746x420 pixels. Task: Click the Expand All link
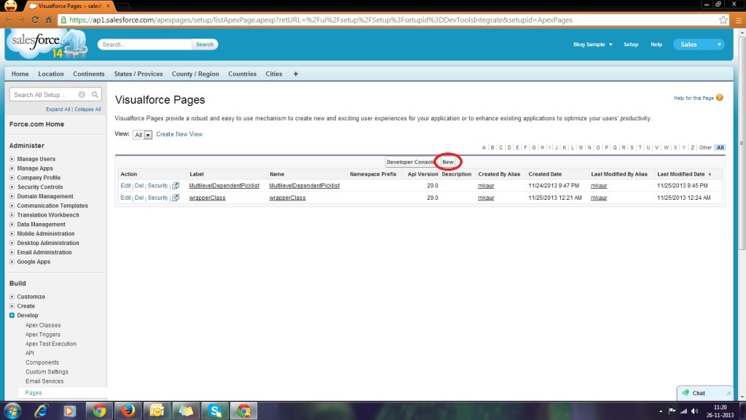click(58, 109)
